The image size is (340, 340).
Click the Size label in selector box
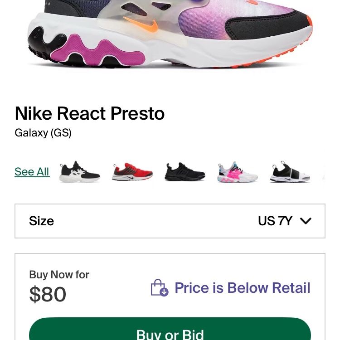pyautogui.click(x=41, y=221)
